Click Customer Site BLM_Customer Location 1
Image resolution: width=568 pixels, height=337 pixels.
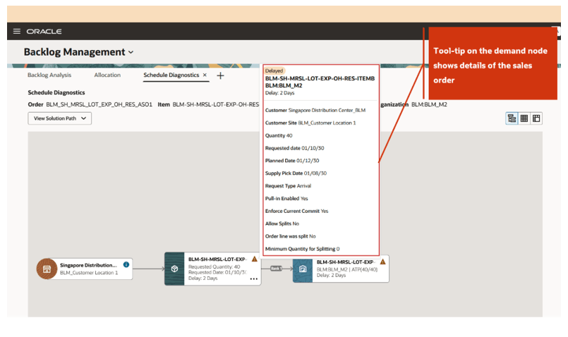310,123
